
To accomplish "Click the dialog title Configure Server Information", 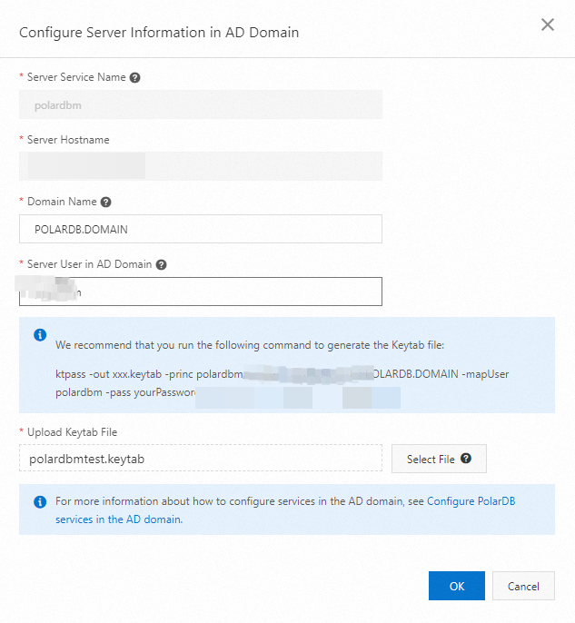I will (159, 33).
